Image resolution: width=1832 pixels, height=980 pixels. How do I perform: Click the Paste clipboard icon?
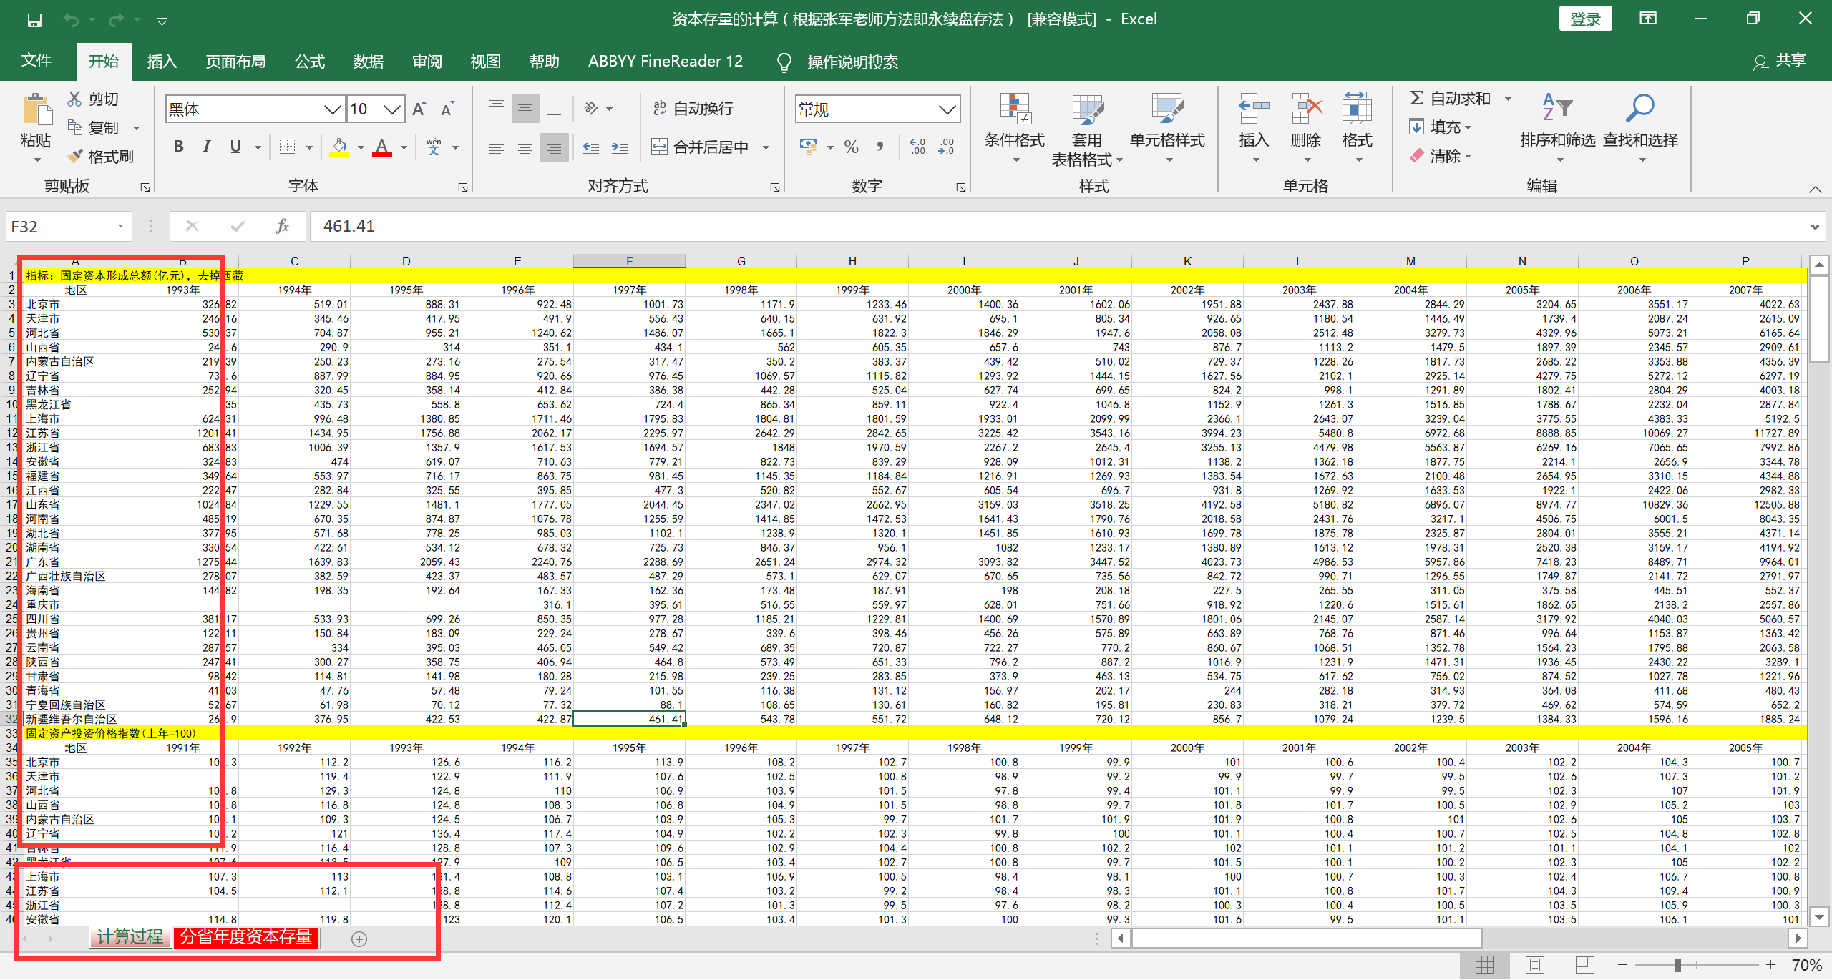36,109
